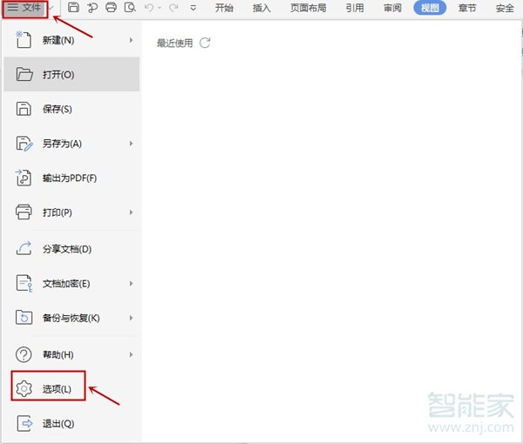Viewport: 523px width, 444px height.
Task: Expand the Save As (另存为) submenu arrow
Action: click(x=131, y=144)
